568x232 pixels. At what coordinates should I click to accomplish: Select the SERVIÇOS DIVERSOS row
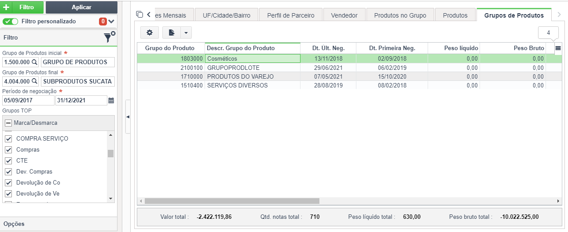341,85
